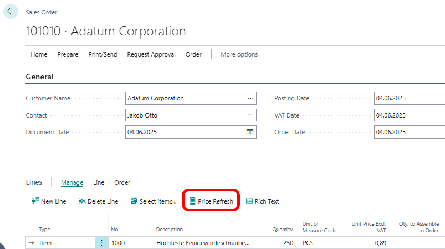
Task: Click the Price Refresh calculator icon
Action: click(x=192, y=201)
